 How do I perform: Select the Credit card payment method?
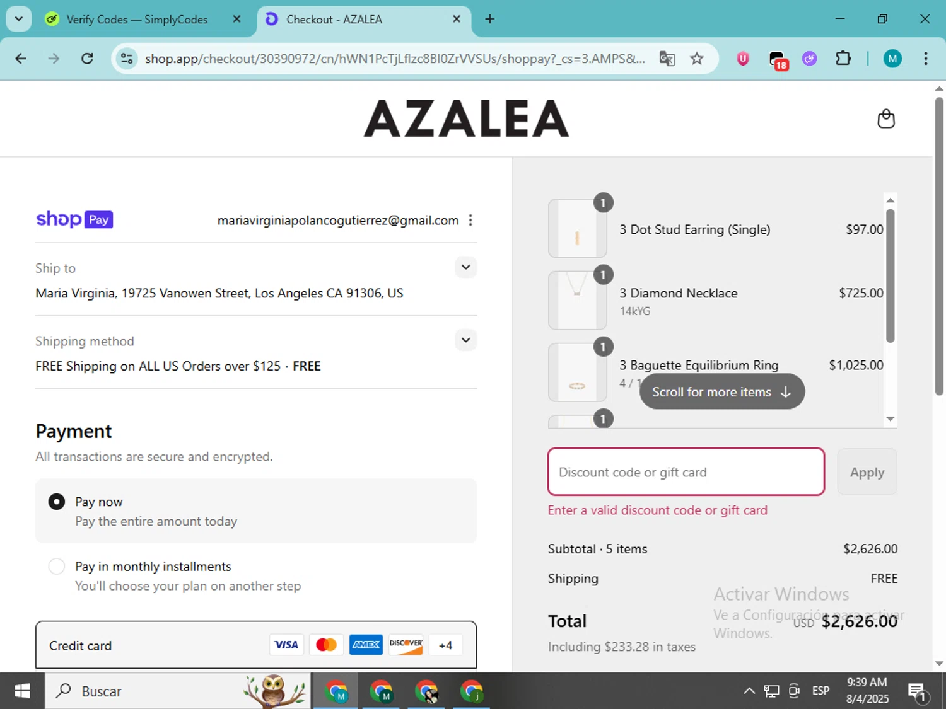click(x=256, y=645)
